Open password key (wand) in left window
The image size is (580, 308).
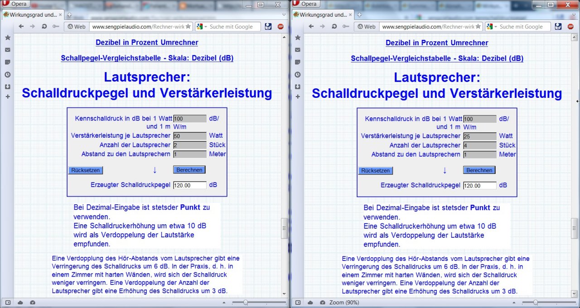55,27
